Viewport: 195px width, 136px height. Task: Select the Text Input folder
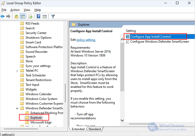click(32, 85)
